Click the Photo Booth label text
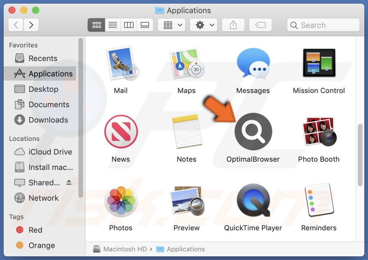Viewport: 368px width, 260px height. (319, 159)
